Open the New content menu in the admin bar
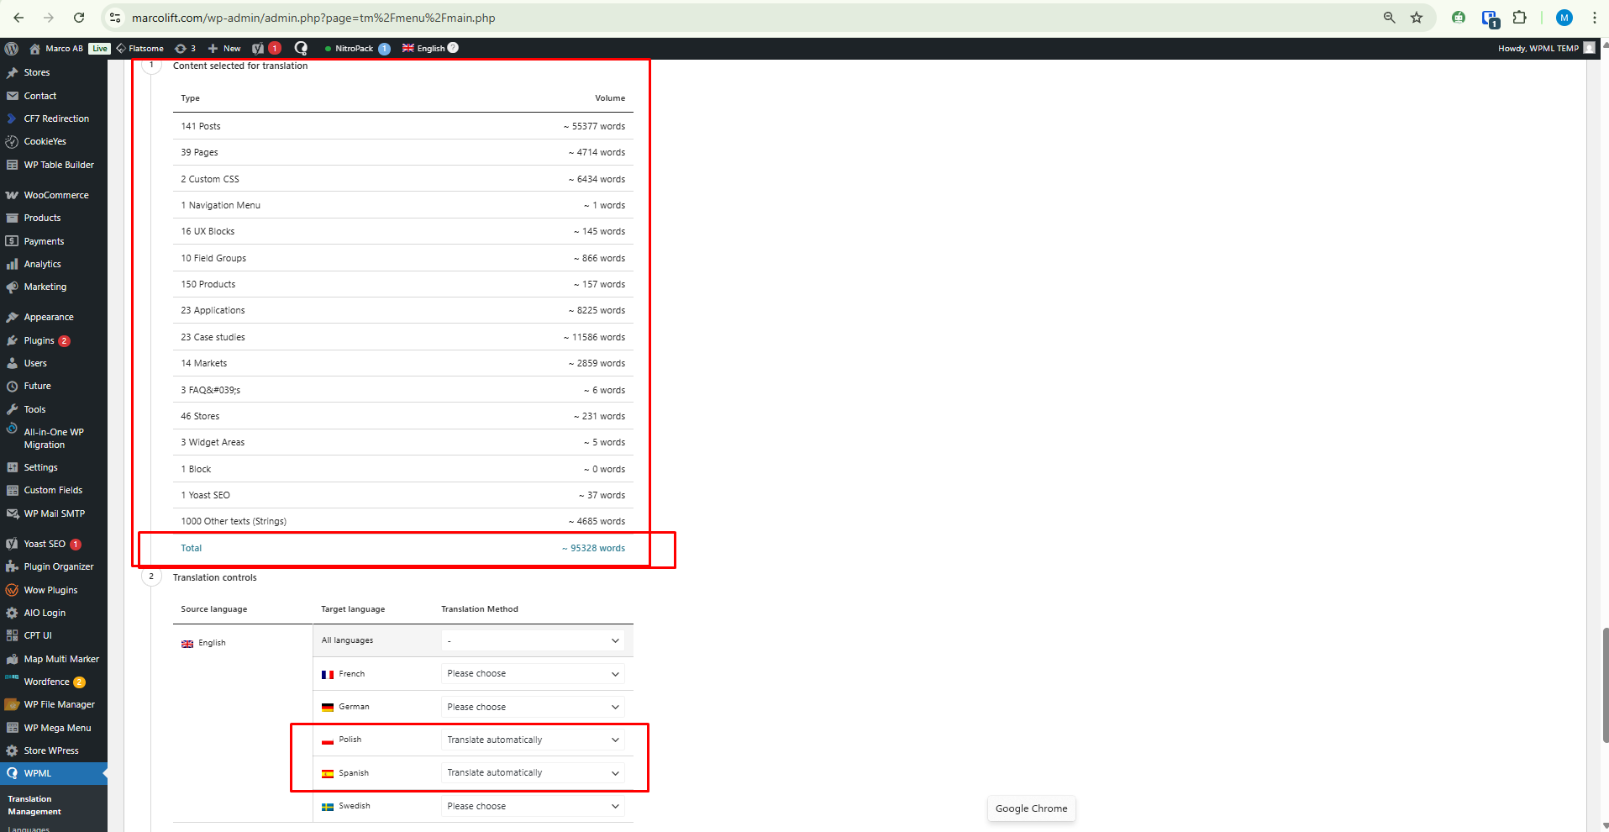Viewport: 1609px width, 832px height. pyautogui.click(x=224, y=49)
